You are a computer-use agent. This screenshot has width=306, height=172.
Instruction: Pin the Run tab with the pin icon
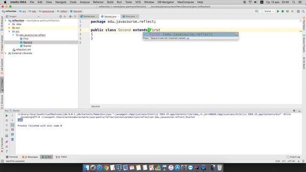pos(7,142)
